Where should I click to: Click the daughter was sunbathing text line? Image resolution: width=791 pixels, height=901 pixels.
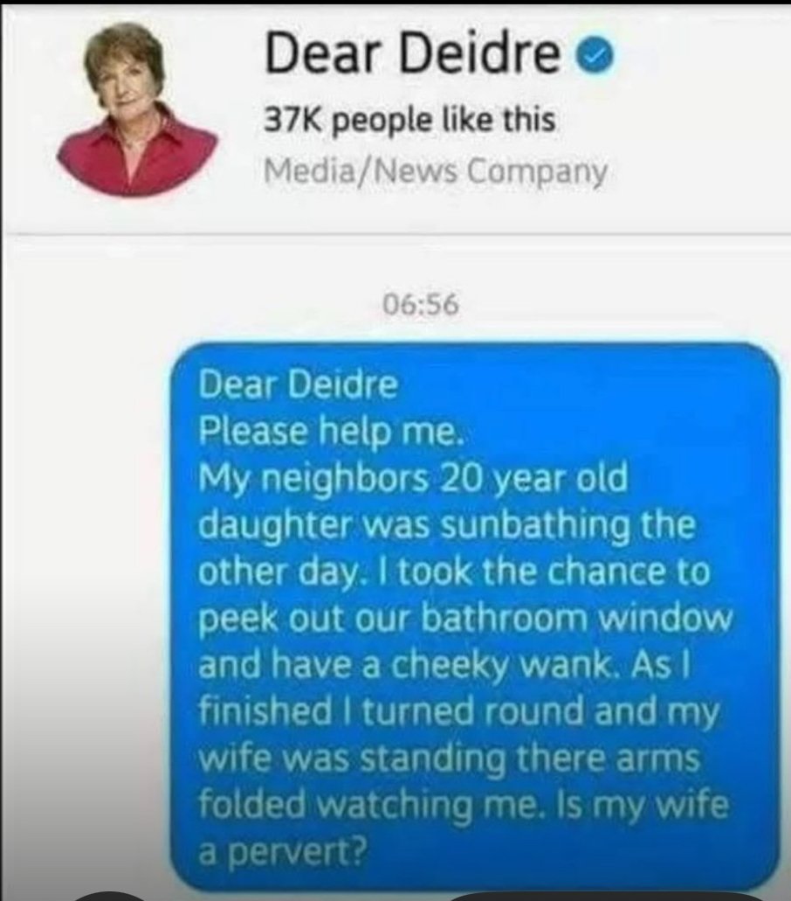click(x=447, y=526)
